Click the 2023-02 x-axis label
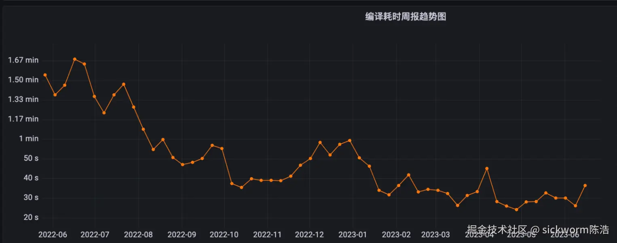The height and width of the screenshot is (243, 617). click(x=396, y=235)
